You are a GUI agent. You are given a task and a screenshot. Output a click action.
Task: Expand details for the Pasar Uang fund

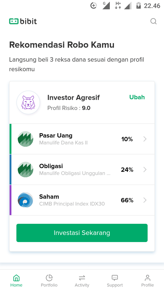point(145,139)
